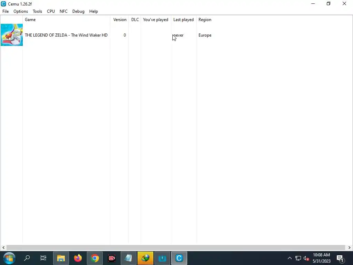Open the File menu
This screenshot has width=353, height=265.
point(6,11)
